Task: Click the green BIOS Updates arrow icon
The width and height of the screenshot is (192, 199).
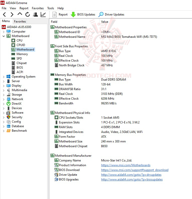Action: click(73, 15)
